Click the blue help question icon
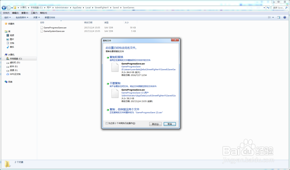Image resolution: width=290 pixels, height=170 pixels. 285,17
